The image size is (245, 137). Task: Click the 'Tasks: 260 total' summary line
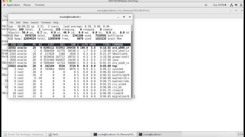tap(60, 30)
